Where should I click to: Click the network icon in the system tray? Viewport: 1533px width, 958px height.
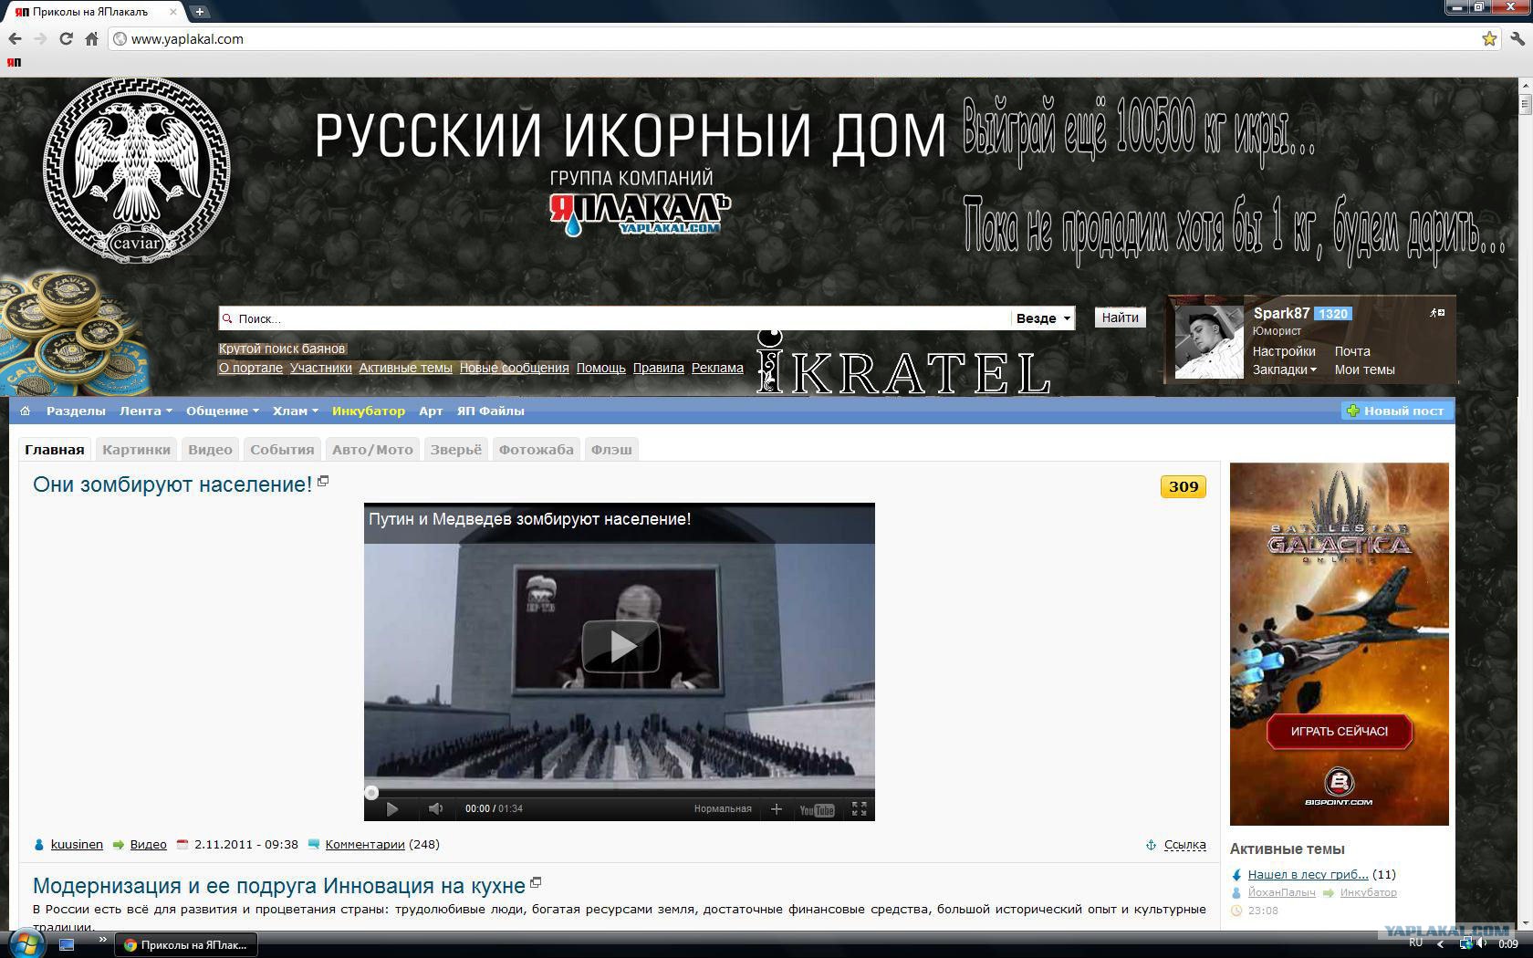(1465, 943)
